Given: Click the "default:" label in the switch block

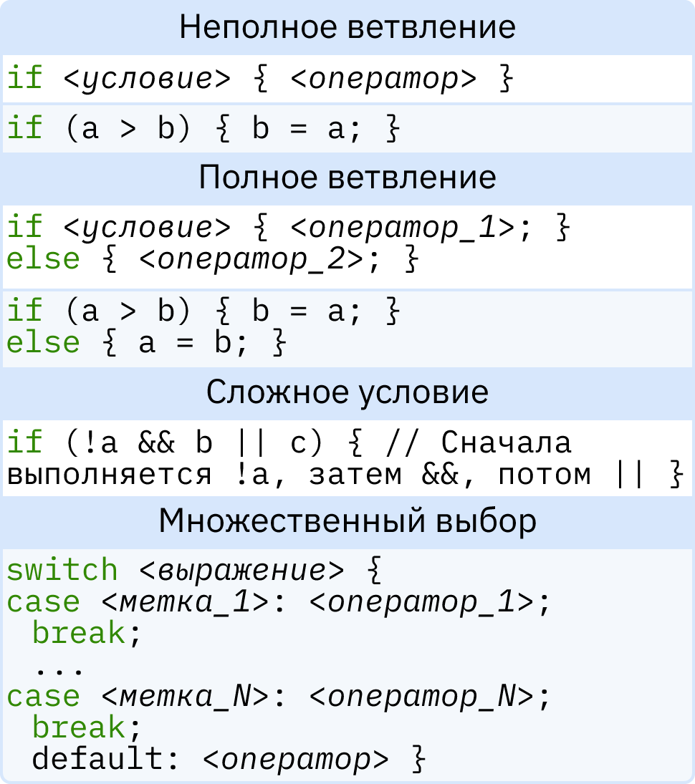Looking at the screenshot, I should click(105, 759).
